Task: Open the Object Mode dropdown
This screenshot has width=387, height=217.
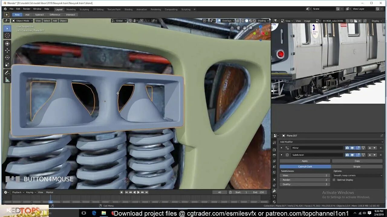Action: pos(22,21)
